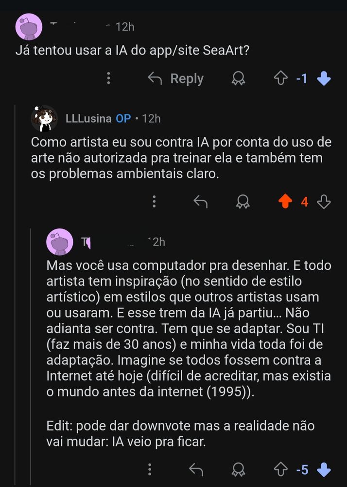The image size is (347, 487).
Task: Award LLLusina's comment about unauthorized art
Action: click(243, 202)
